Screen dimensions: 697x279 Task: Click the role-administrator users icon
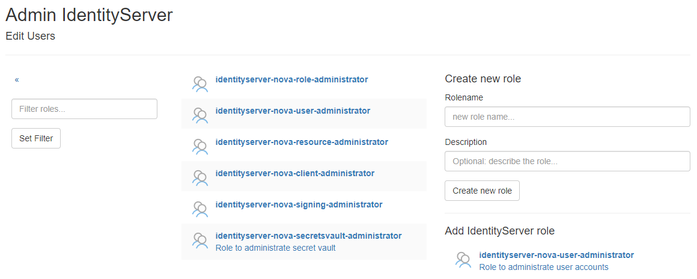tap(199, 84)
